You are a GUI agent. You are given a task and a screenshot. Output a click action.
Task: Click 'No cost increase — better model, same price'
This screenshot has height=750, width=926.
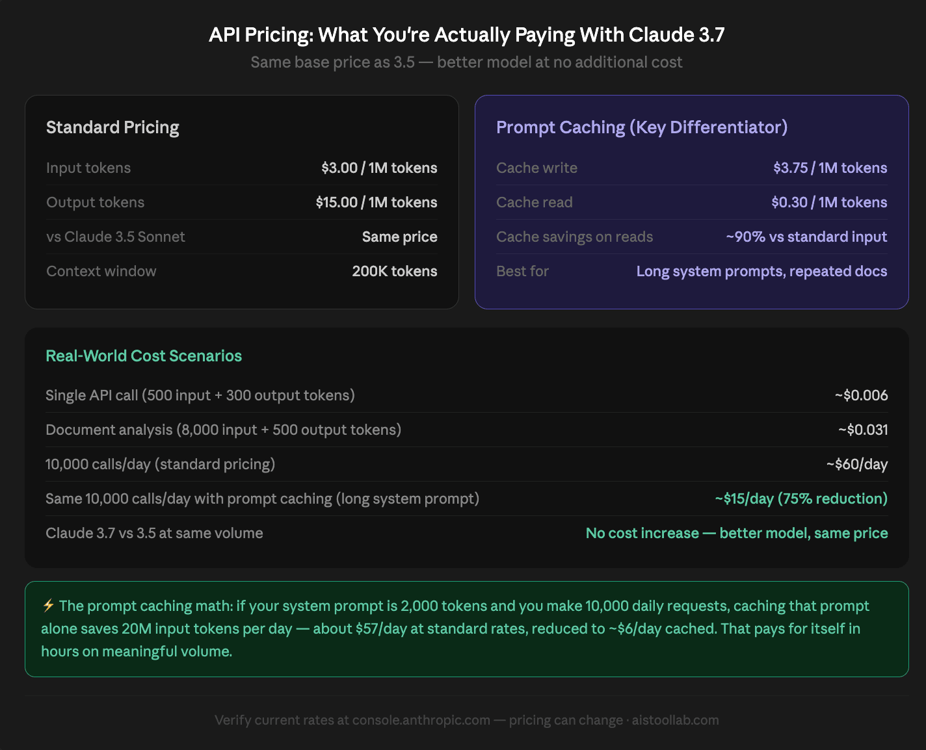pyautogui.click(x=737, y=533)
